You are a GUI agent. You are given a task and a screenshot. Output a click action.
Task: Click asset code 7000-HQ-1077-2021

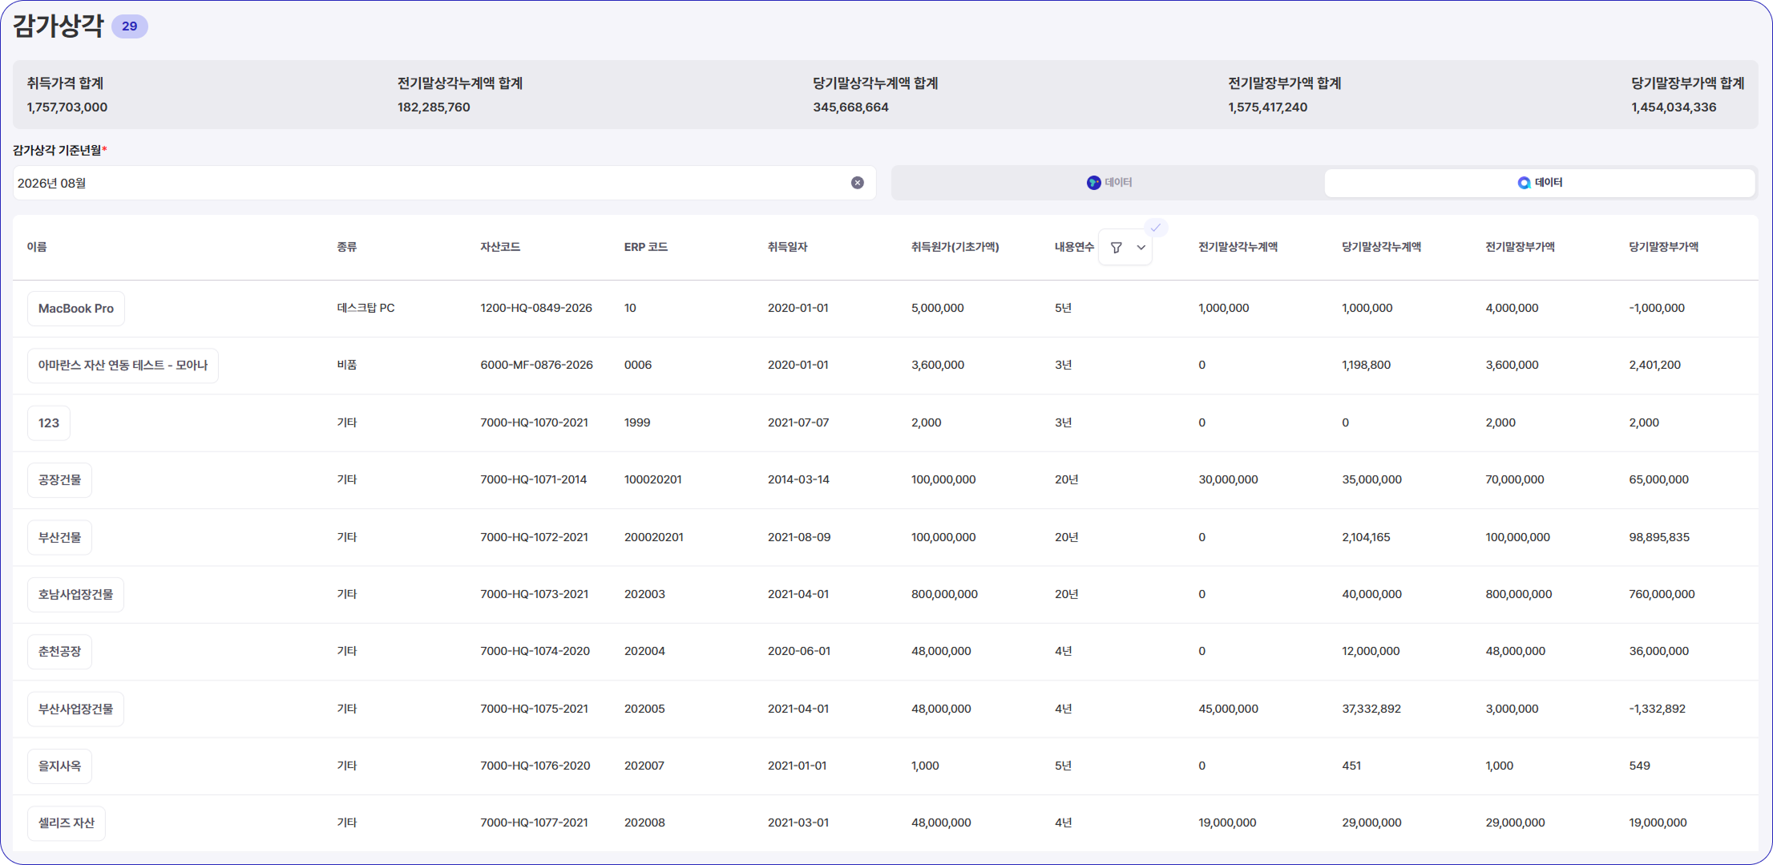click(534, 823)
